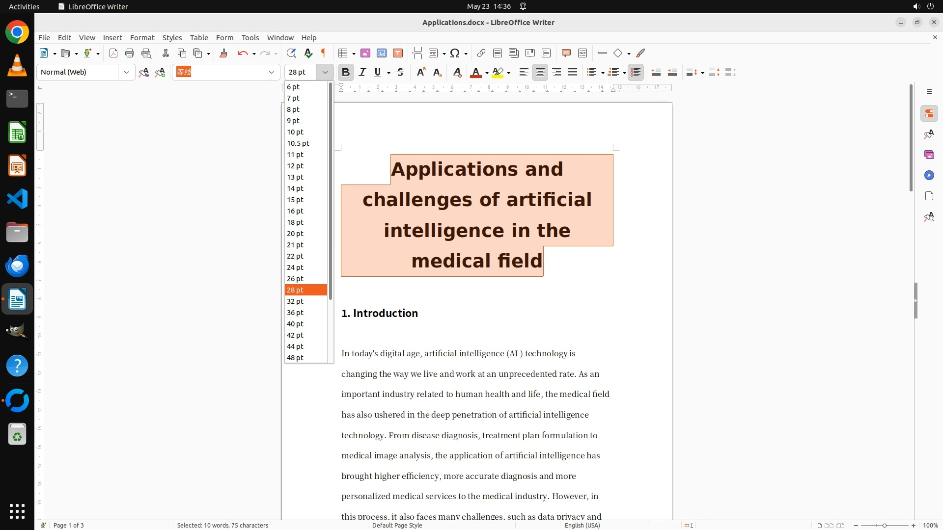This screenshot has height=530, width=943.
Task: Select 36 pt from size list
Action: pos(295,313)
